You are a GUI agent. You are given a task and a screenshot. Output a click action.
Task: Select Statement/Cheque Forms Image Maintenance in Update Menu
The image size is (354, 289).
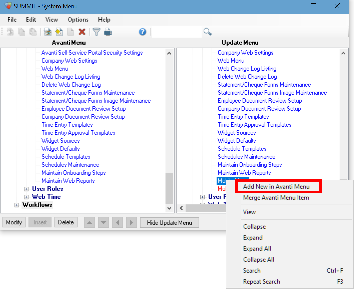pyautogui.click(x=272, y=93)
